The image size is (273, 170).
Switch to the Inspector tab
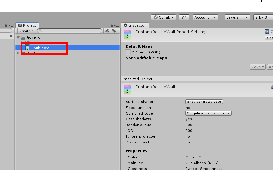pyautogui.click(x=135, y=25)
